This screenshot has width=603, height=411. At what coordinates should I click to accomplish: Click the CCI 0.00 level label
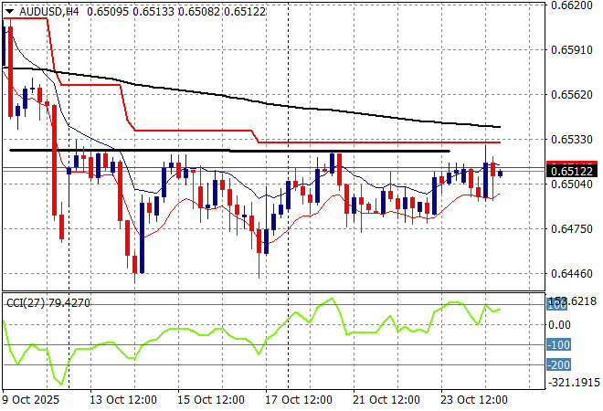pos(559,325)
